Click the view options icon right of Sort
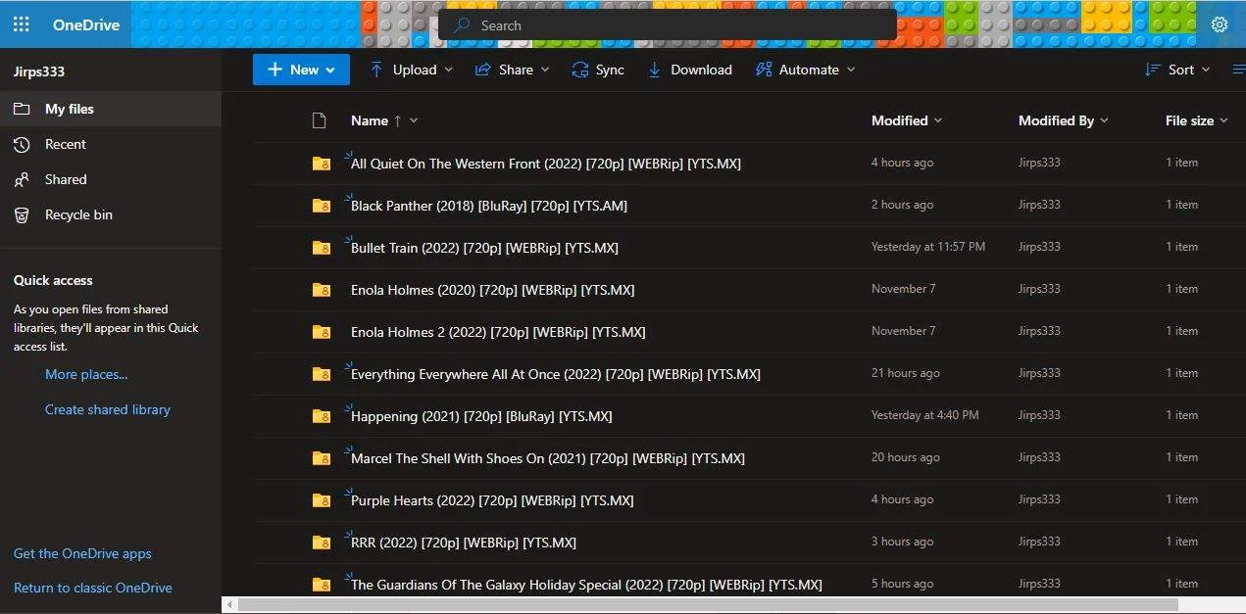 click(x=1238, y=70)
